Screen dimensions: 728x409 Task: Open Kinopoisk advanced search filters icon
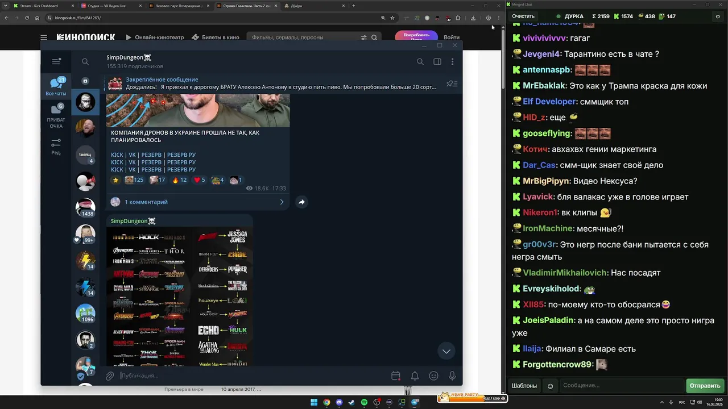coord(364,37)
